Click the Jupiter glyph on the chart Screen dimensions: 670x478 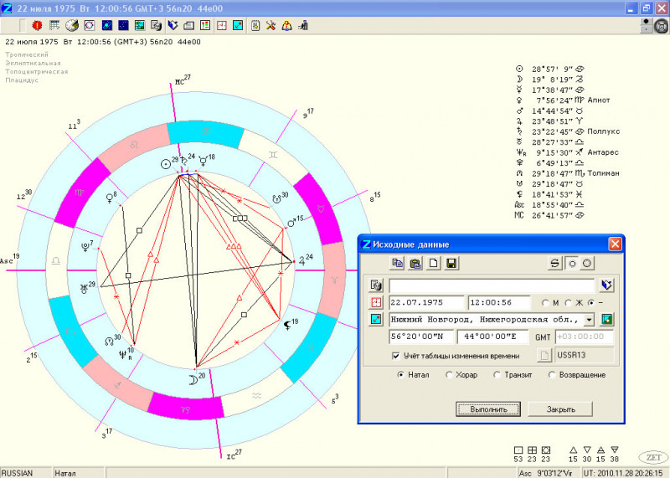(x=302, y=261)
